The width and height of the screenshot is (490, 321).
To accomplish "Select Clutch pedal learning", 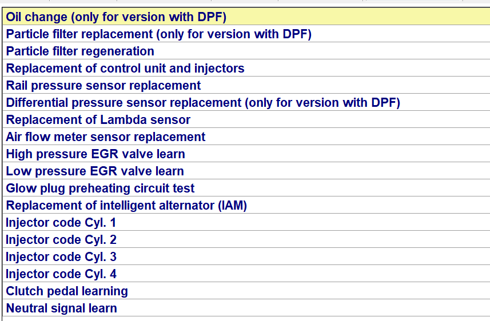I will (x=67, y=291).
